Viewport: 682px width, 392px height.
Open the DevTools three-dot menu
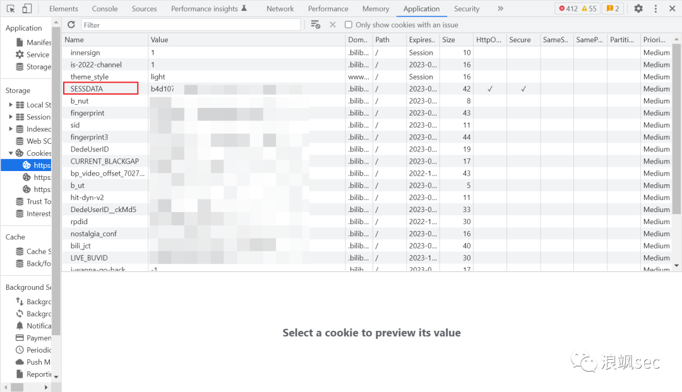(x=655, y=9)
